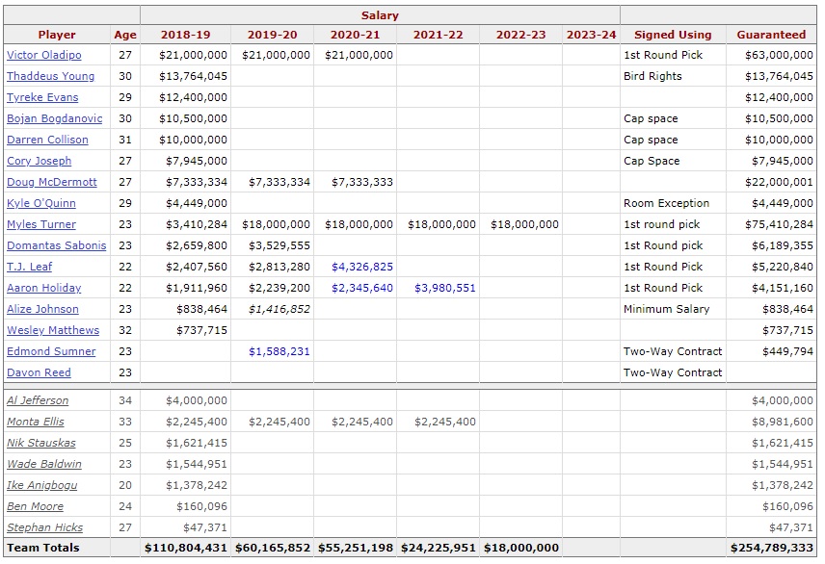Screen dimensions: 825x564
Task: Click the 2018-19 column header
Action: (185, 35)
